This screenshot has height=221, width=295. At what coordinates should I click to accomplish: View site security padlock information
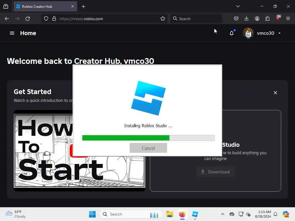click(x=54, y=19)
